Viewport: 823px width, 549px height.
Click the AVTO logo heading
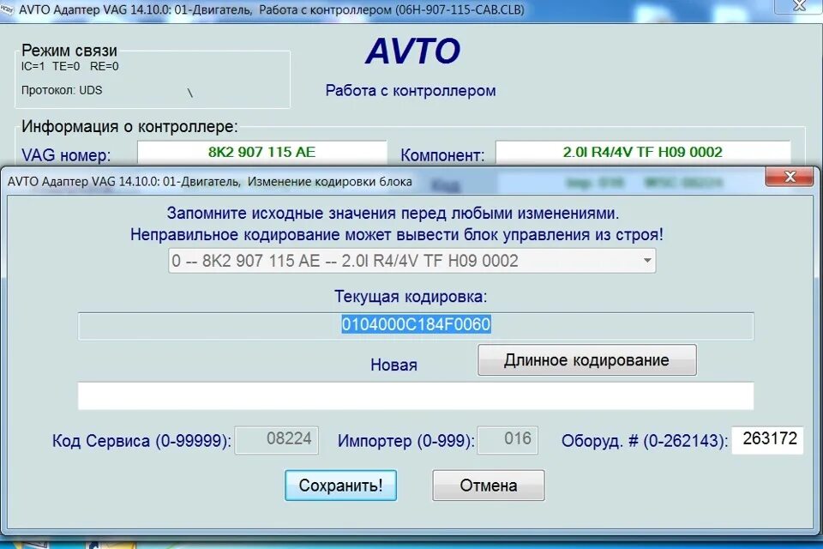[412, 51]
